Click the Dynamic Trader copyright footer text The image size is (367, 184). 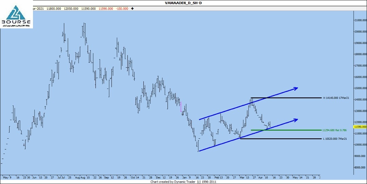click(183, 182)
